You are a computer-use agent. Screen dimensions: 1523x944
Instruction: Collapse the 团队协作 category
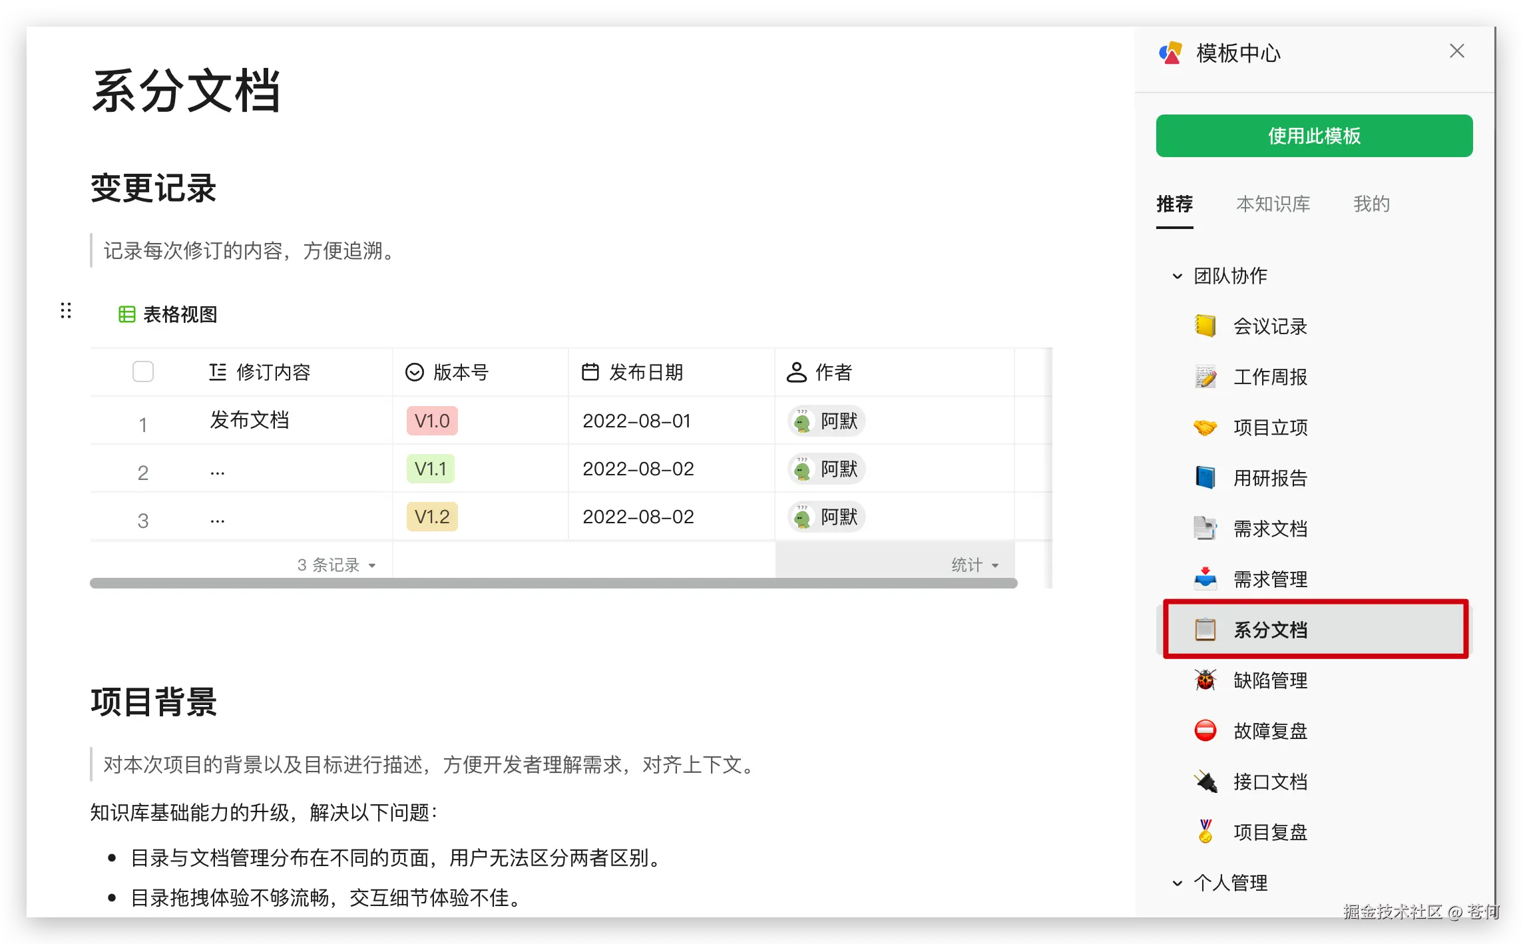[1177, 276]
